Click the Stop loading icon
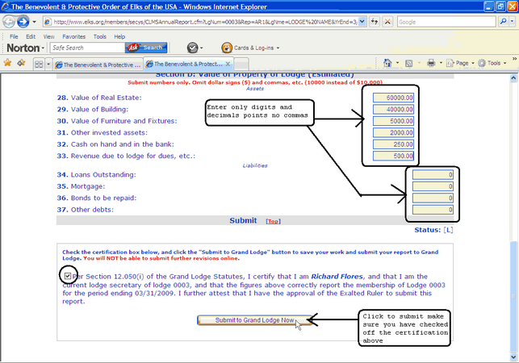This screenshot has width=519, height=363. pos(387,22)
